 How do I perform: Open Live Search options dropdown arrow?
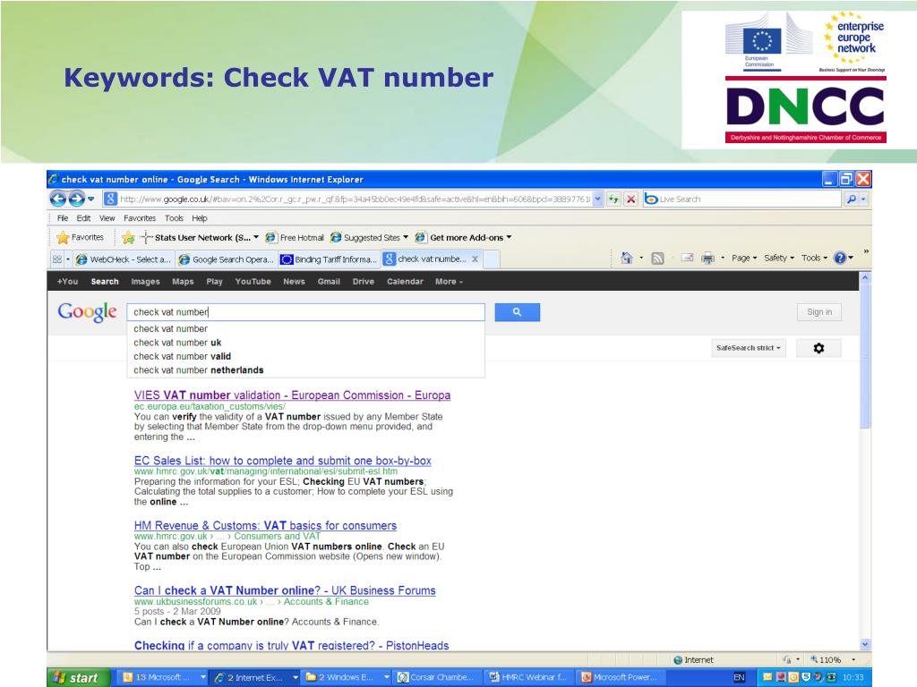864,199
